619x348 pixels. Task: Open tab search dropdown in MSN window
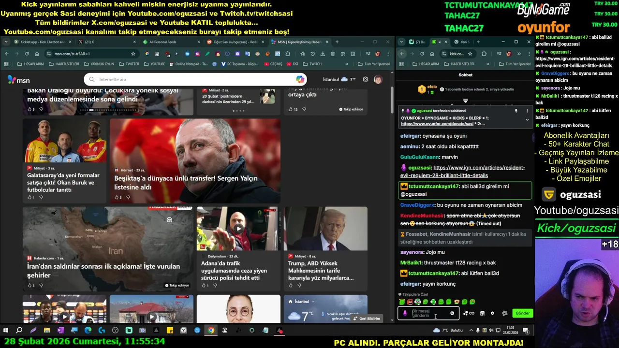[7, 42]
